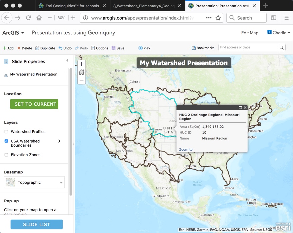The height and width of the screenshot is (233, 293).
Task: Open the Bookmarks list
Action: click(x=203, y=48)
